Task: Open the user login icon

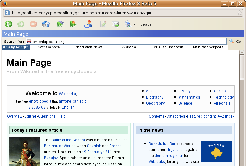Action: [88, 24]
